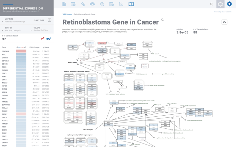This screenshot has width=236, height=148.
Task: Open the test tube experiment icon
Action: pos(83,4)
